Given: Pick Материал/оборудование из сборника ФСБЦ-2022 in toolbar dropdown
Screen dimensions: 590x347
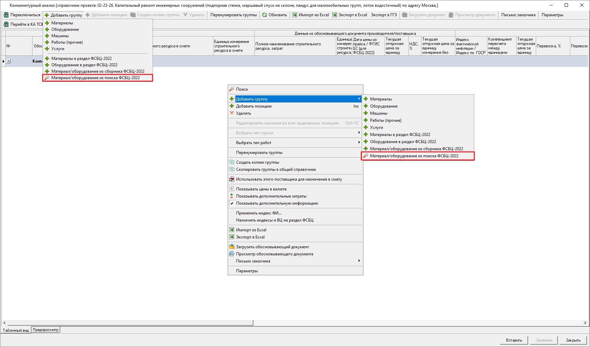Looking at the screenshot, I should (x=98, y=71).
